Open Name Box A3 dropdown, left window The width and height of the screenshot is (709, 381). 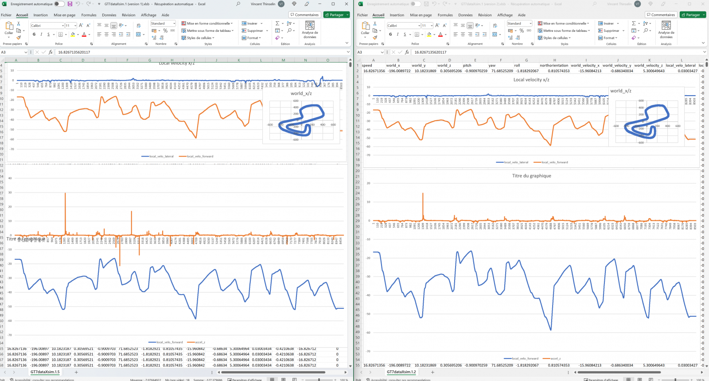25,52
